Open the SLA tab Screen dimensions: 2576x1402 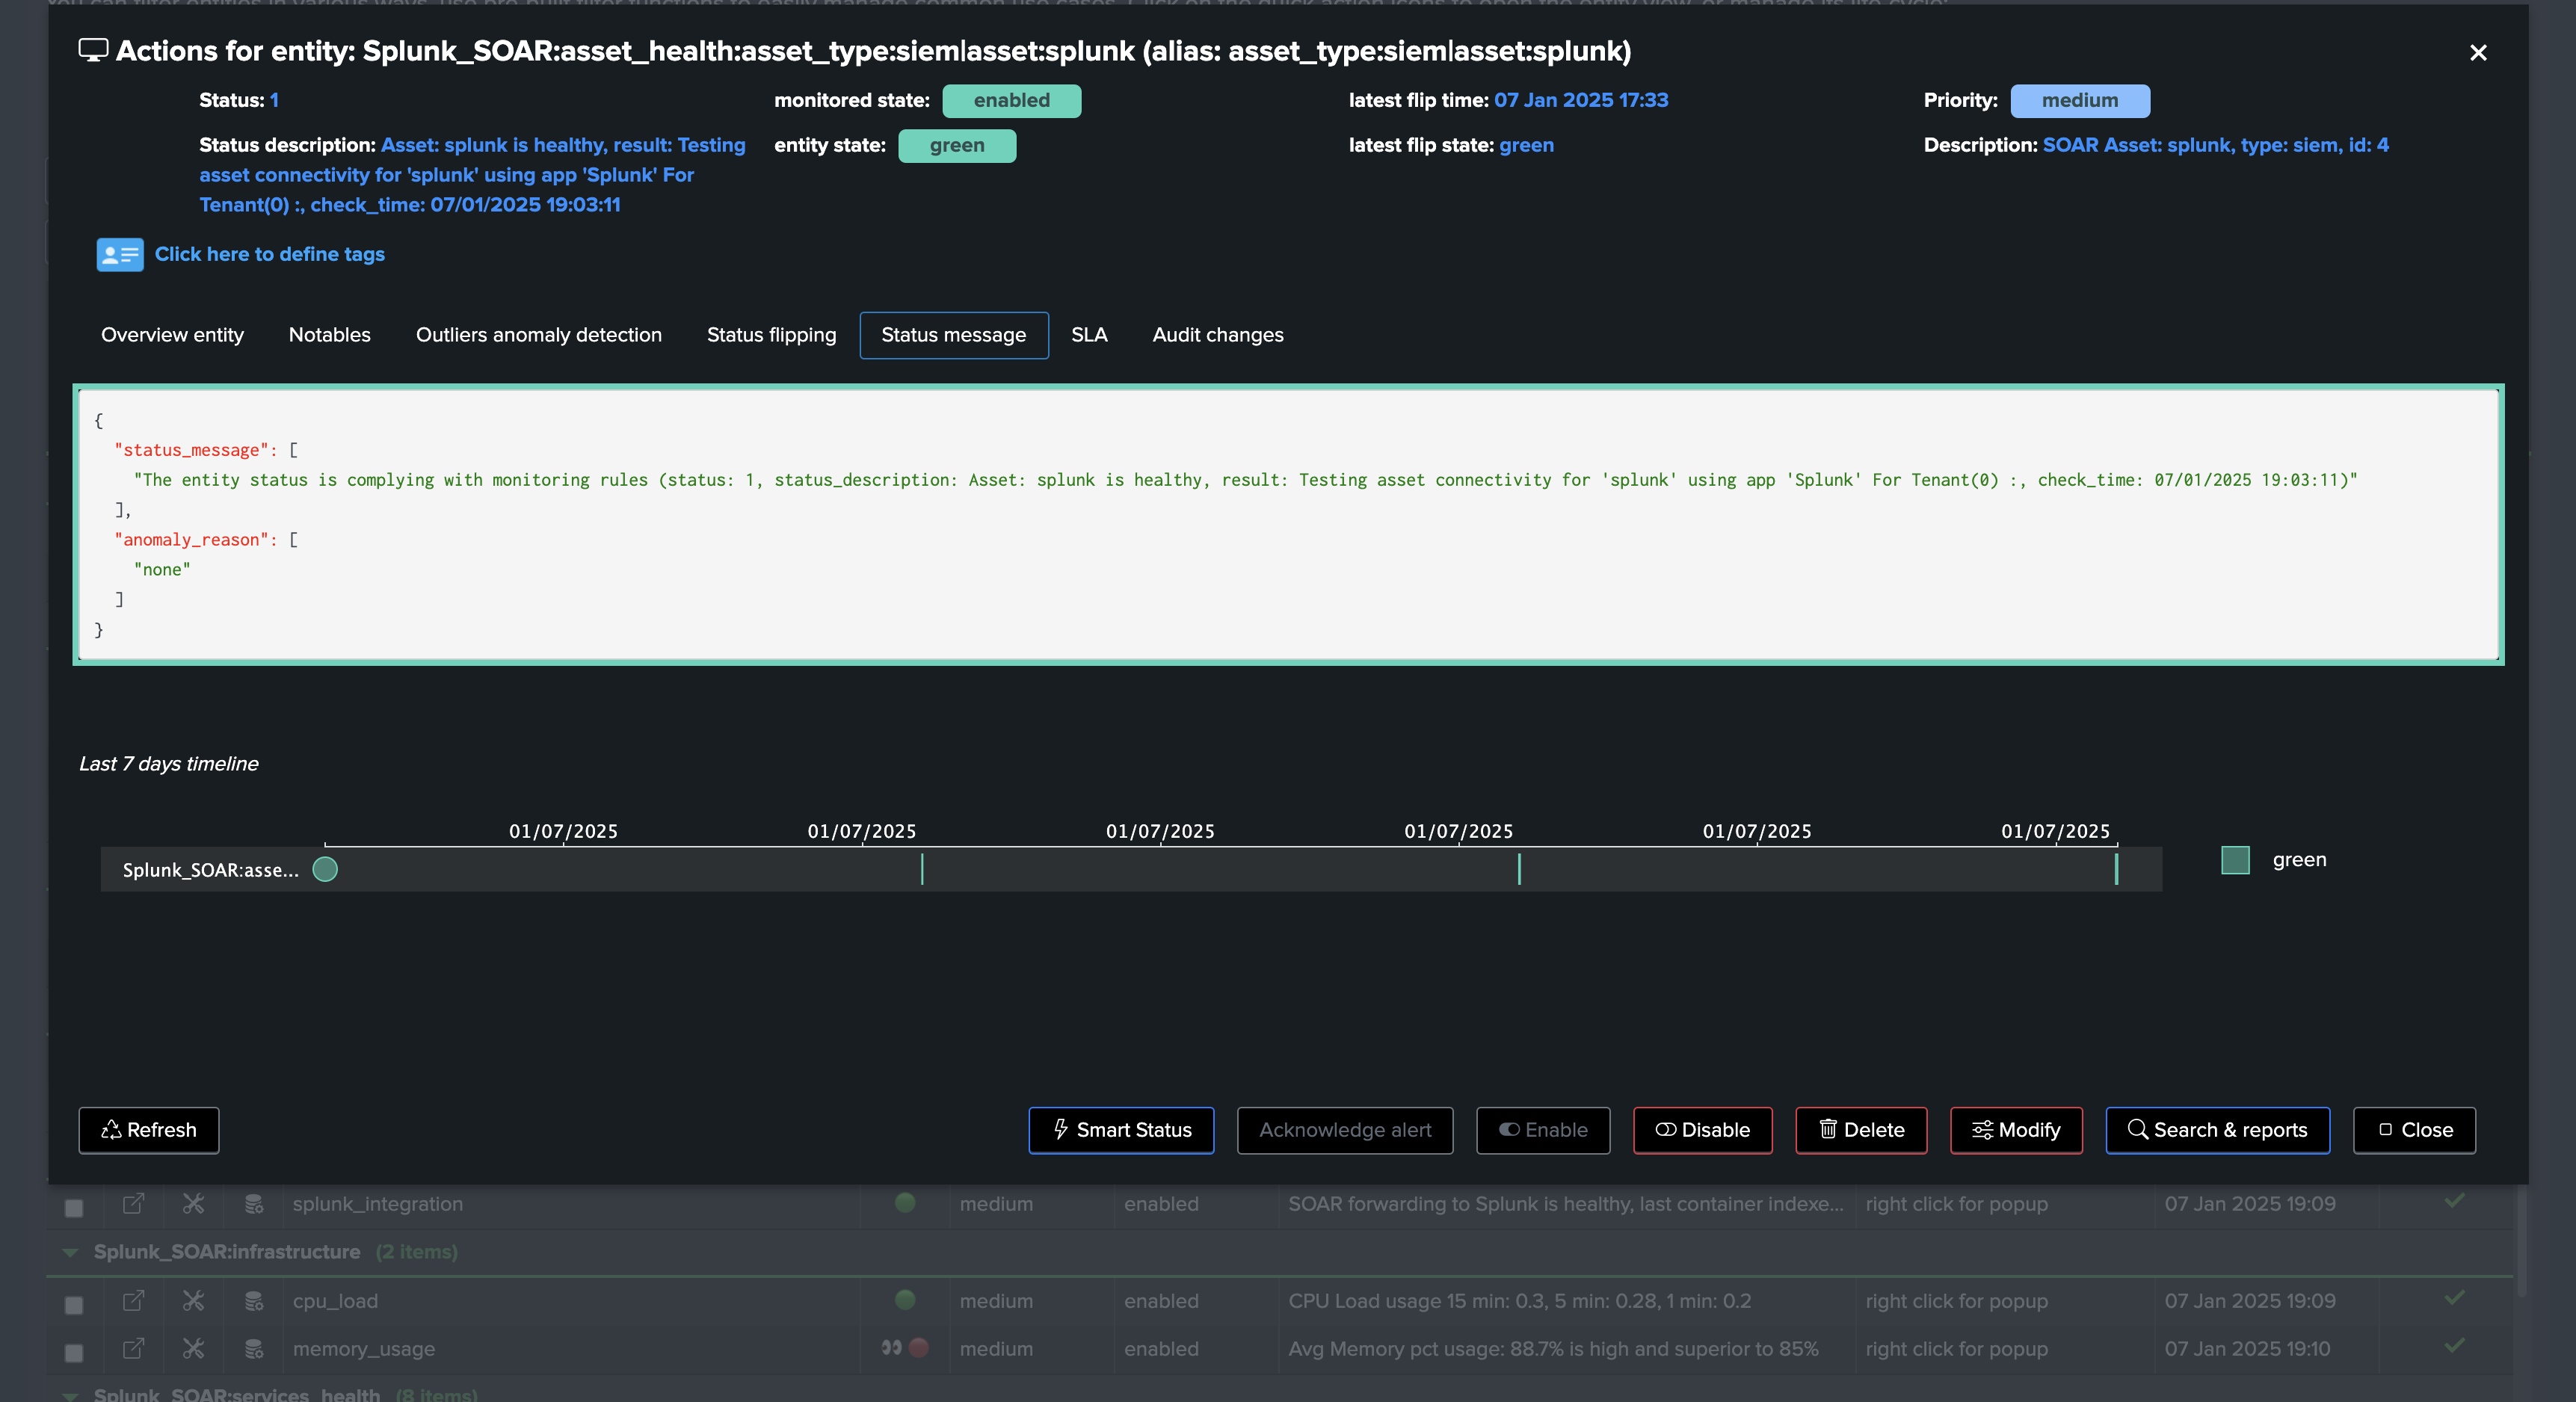point(1089,335)
